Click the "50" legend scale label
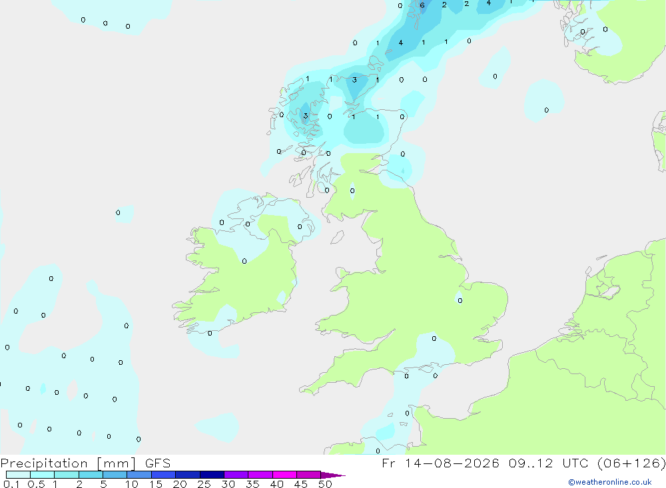 pyautogui.click(x=325, y=484)
